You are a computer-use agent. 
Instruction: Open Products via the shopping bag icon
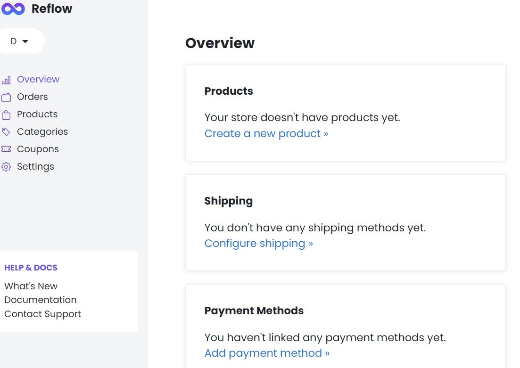tap(7, 114)
